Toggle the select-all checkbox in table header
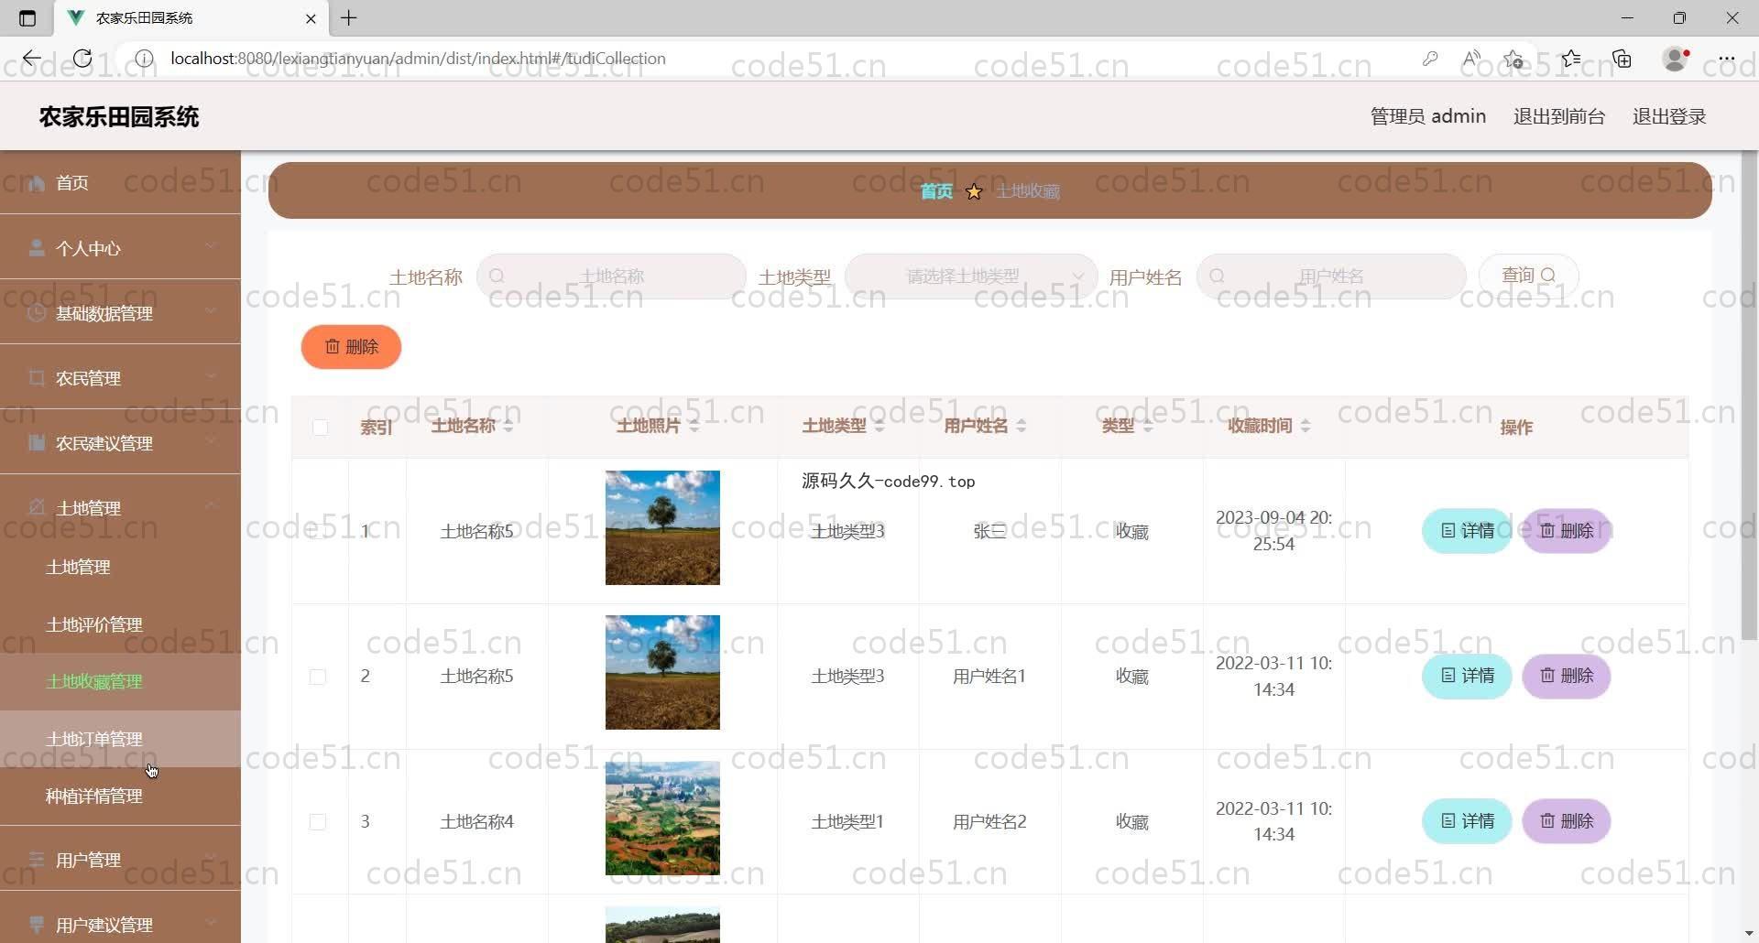Image resolution: width=1759 pixels, height=943 pixels. 320,427
